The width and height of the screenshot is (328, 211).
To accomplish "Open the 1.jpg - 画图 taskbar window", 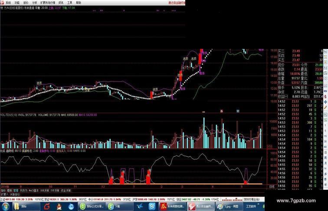I will [x=228, y=207].
